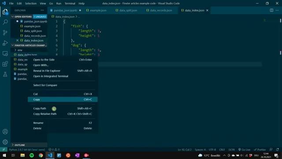Choose Open With... from context menu
The height and width of the screenshot is (159, 282).
click(x=63, y=65)
